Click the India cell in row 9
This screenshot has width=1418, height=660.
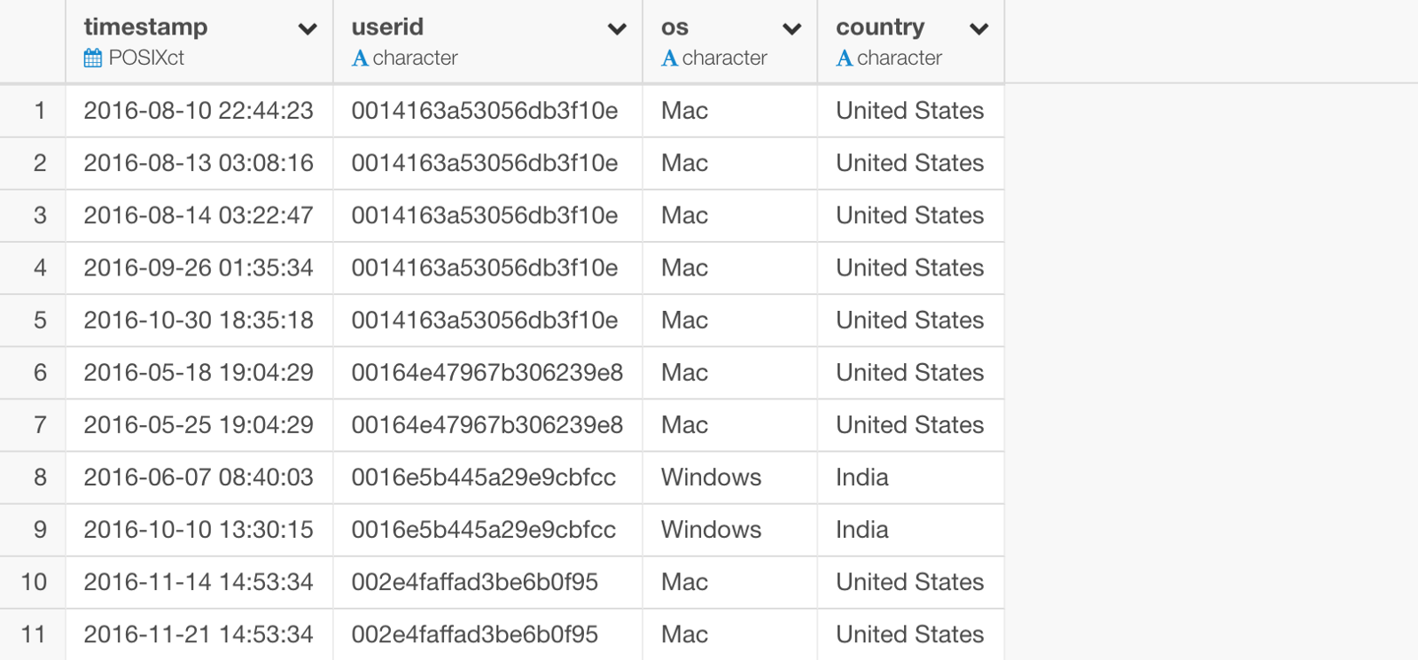coord(861,530)
